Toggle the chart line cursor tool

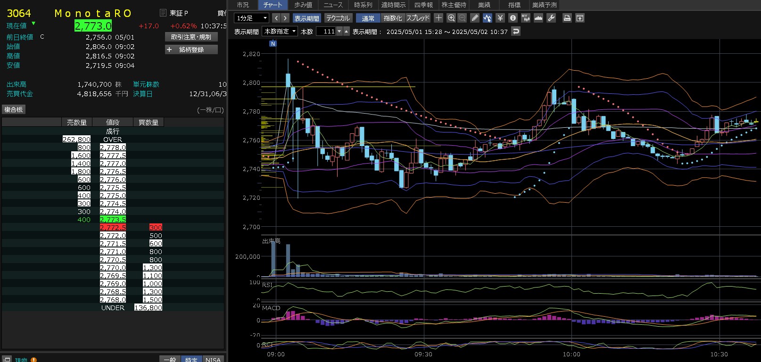(488, 18)
